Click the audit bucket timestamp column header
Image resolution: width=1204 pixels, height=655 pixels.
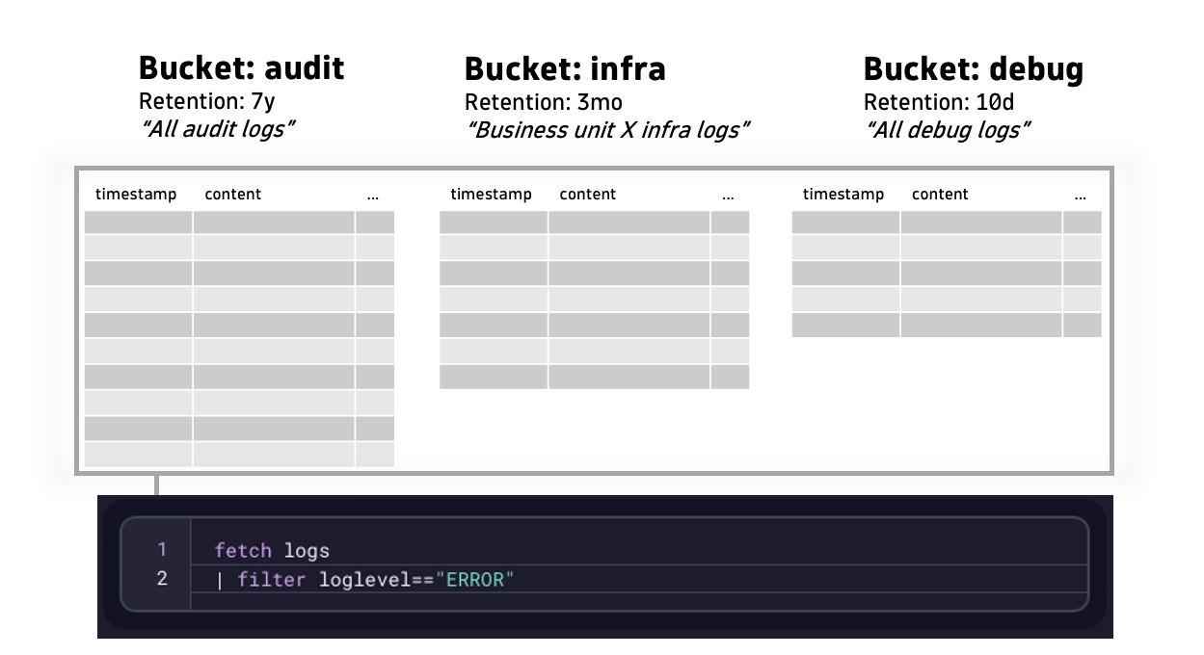tap(135, 194)
